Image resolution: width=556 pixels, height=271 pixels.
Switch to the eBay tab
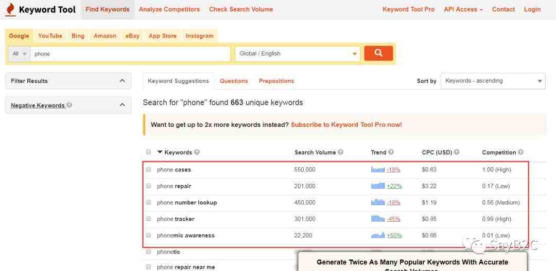(132, 36)
